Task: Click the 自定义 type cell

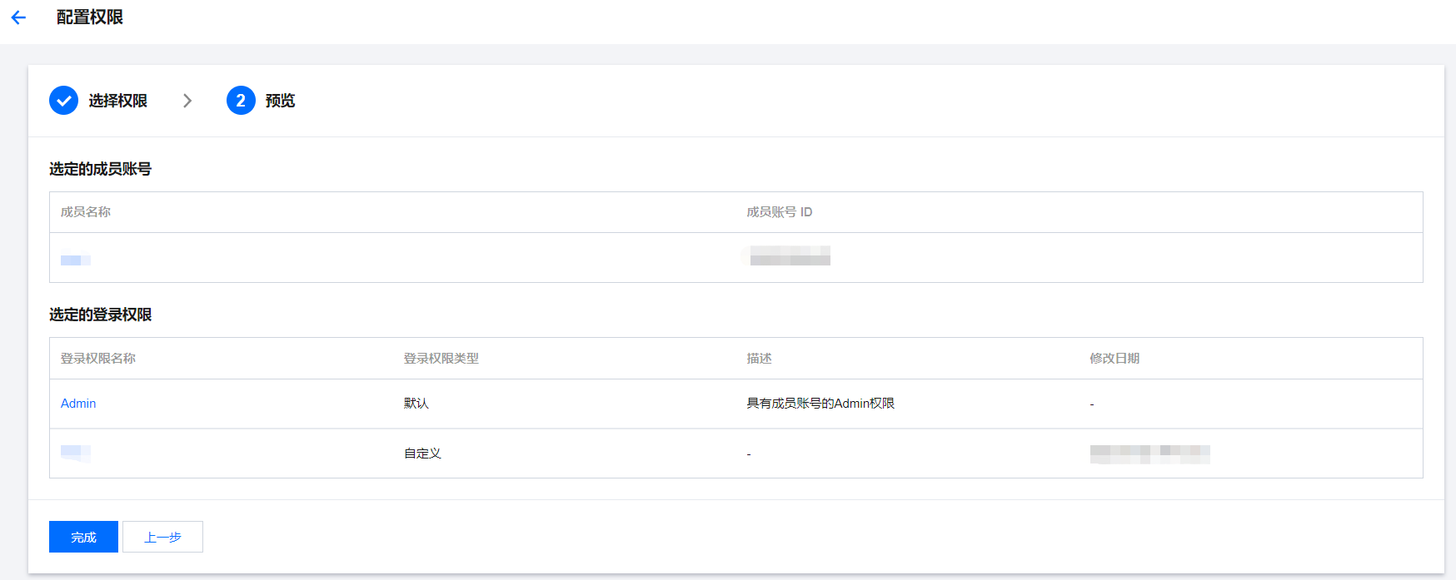Action: (422, 454)
